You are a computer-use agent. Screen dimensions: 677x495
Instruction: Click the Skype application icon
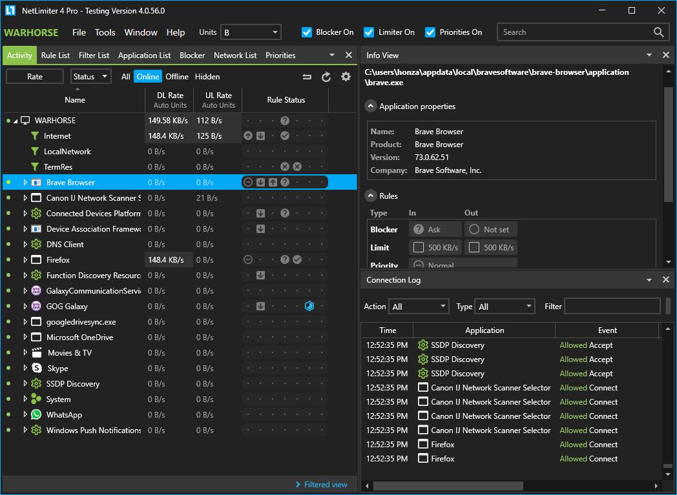click(x=36, y=369)
